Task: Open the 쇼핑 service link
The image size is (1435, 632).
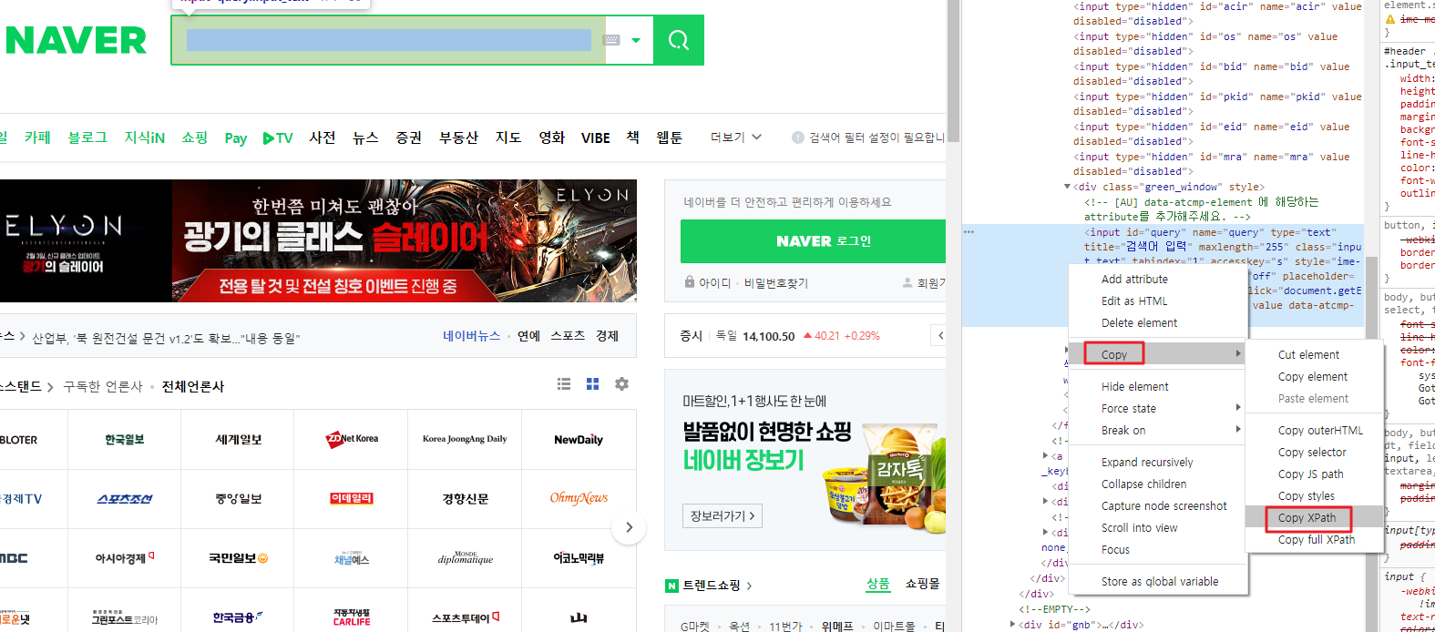Action: (x=195, y=138)
